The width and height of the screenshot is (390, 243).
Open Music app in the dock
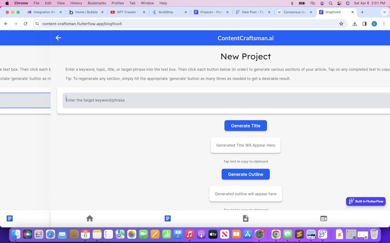[190, 234]
